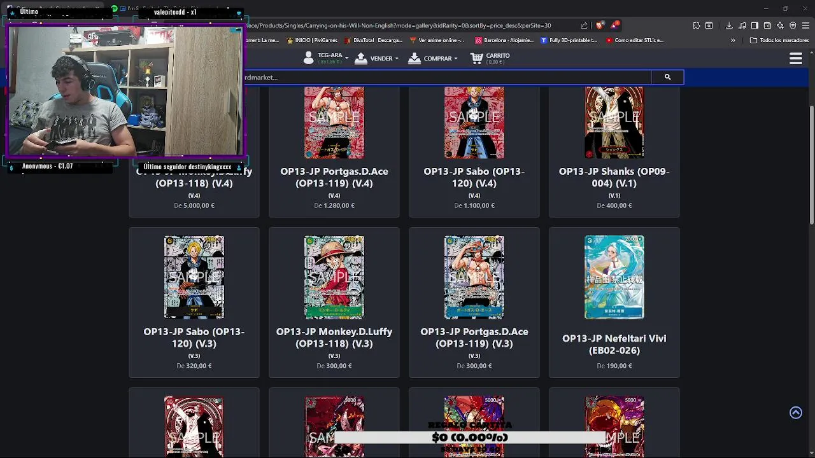Click the '$0 (0.00%)' goal progress bar
Screen dimensions: 815x458
coord(470,438)
